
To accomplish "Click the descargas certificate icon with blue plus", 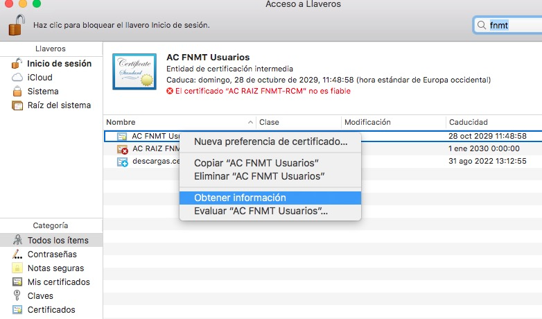I will [x=123, y=162].
